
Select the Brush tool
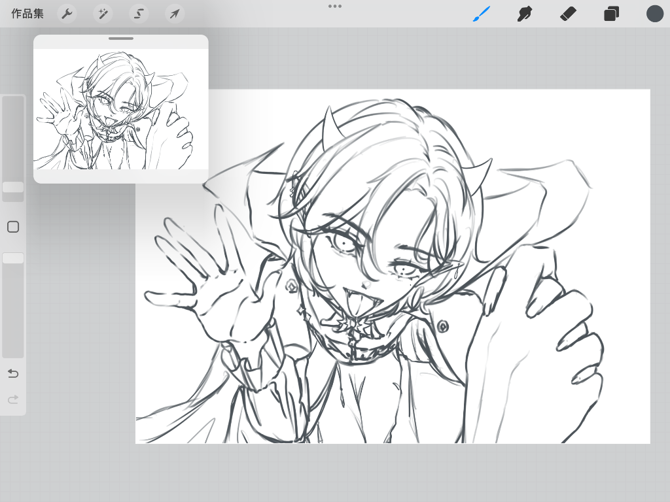(482, 14)
